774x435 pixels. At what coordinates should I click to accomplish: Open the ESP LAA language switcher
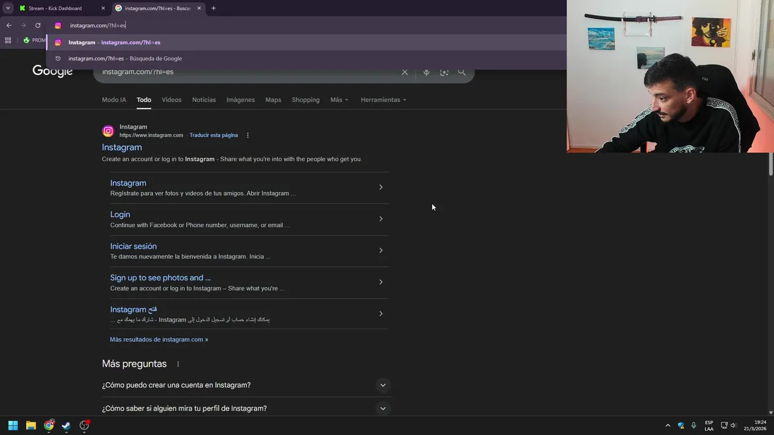pos(709,425)
